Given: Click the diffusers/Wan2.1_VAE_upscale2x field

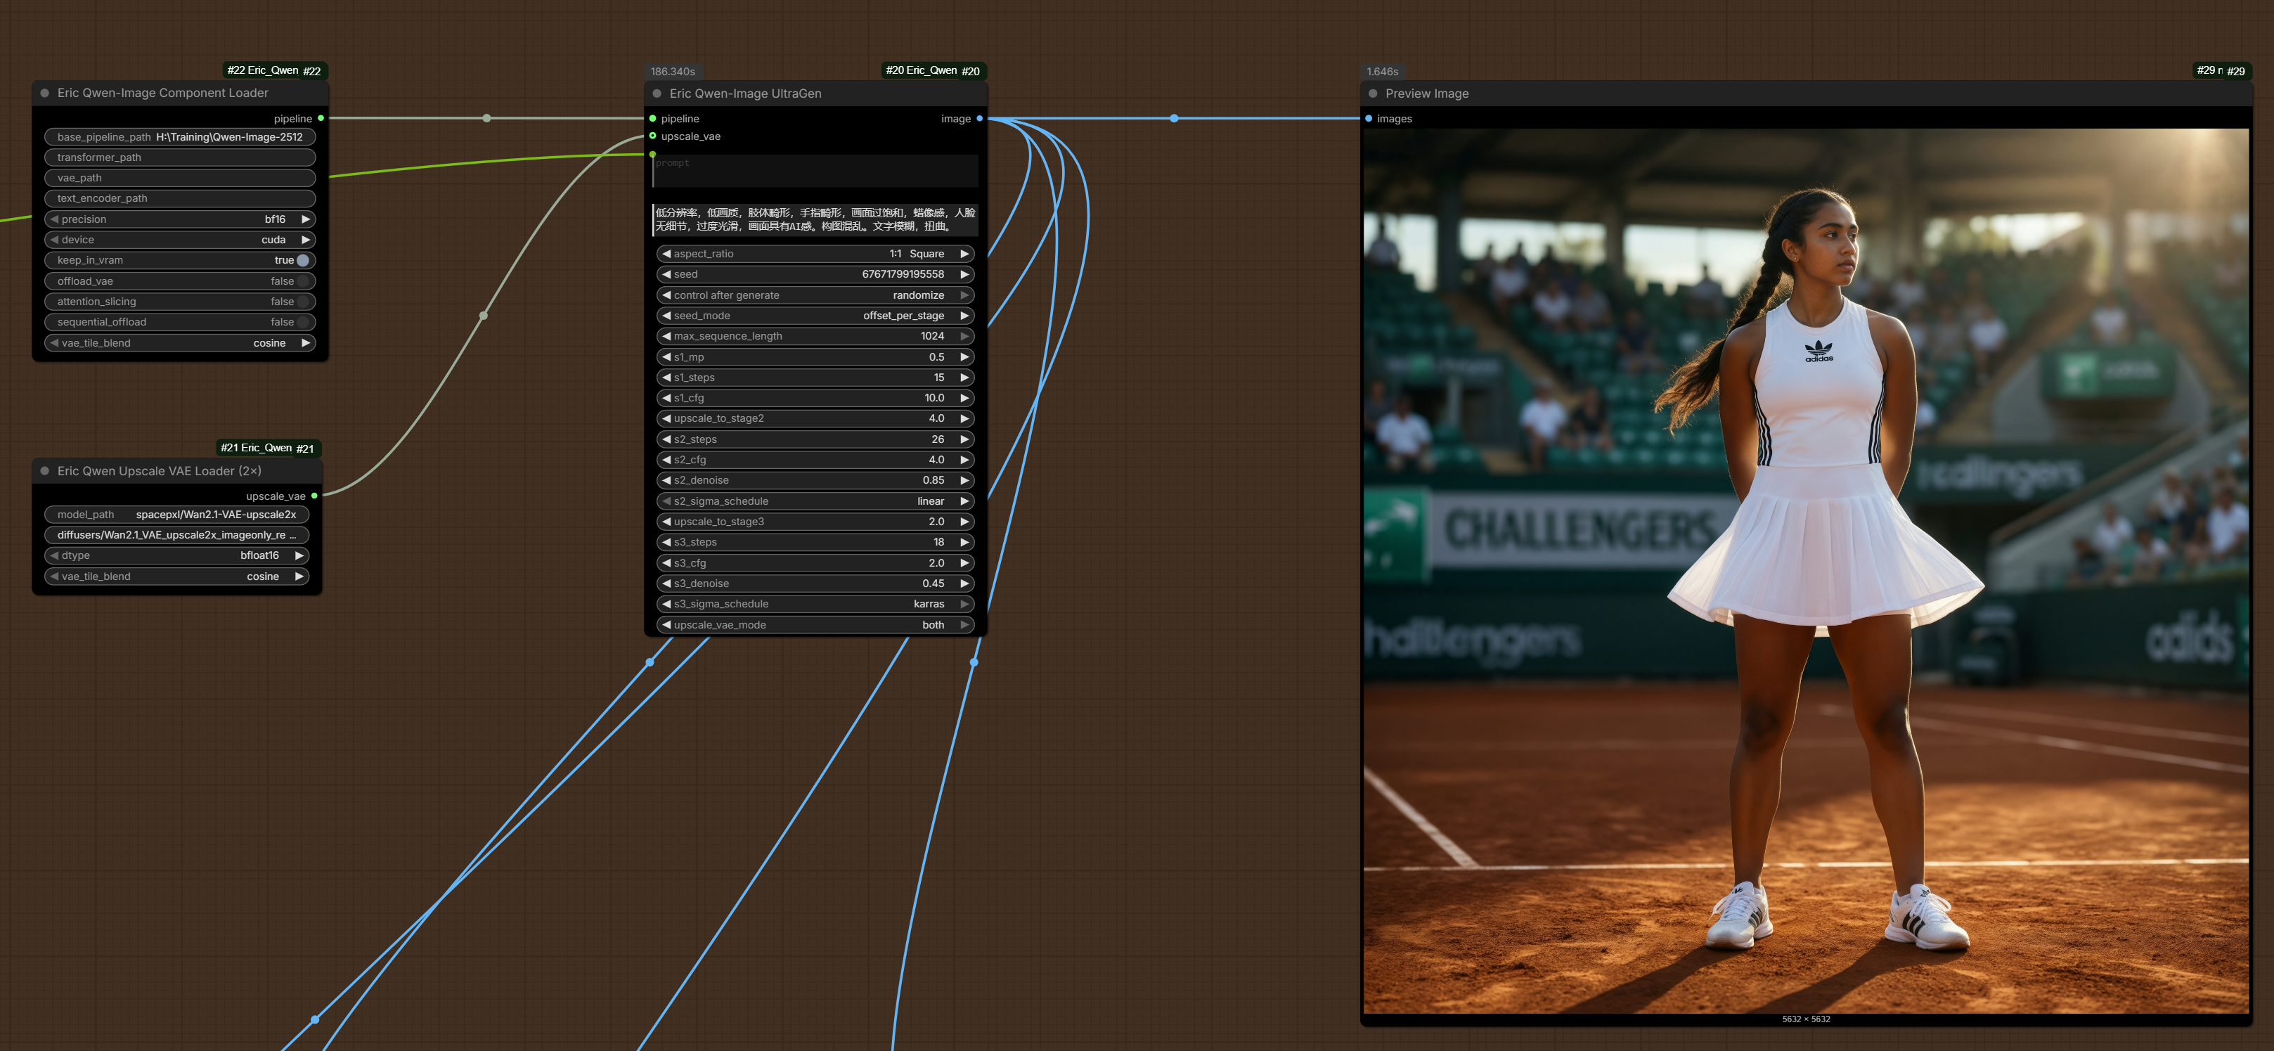Looking at the screenshot, I should (176, 535).
